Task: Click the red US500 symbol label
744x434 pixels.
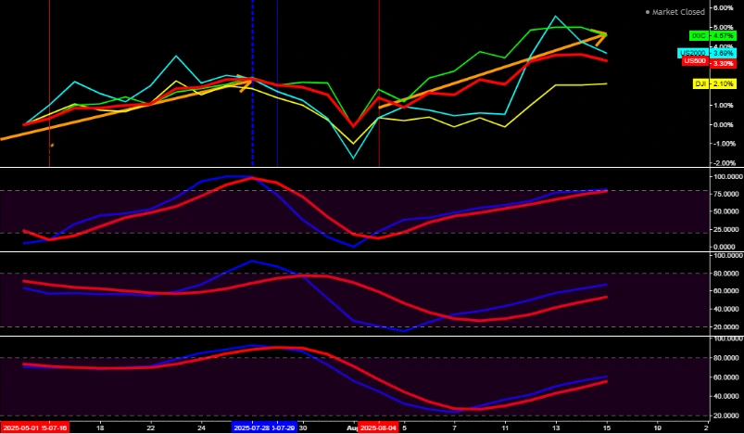Action: [x=695, y=61]
